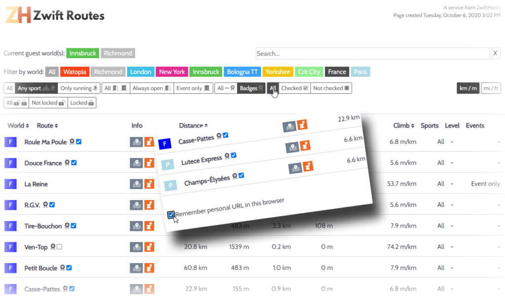Click the F world badge beside Roule Ma Poule
The width and height of the screenshot is (505, 297).
[x=10, y=142]
